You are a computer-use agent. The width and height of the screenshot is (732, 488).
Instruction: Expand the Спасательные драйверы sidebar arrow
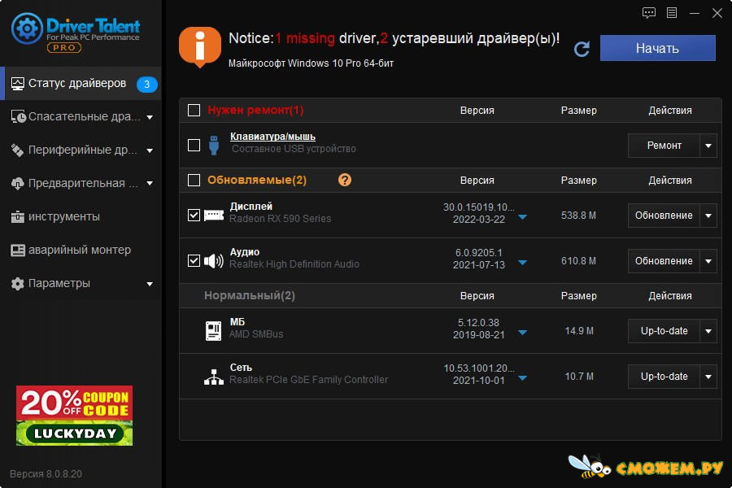tap(150, 117)
